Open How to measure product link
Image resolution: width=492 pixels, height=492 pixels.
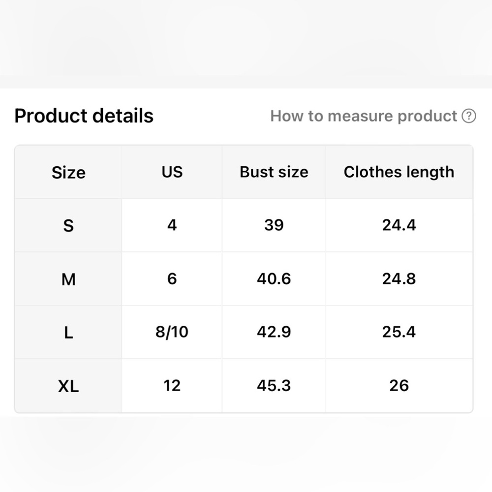coord(364,116)
